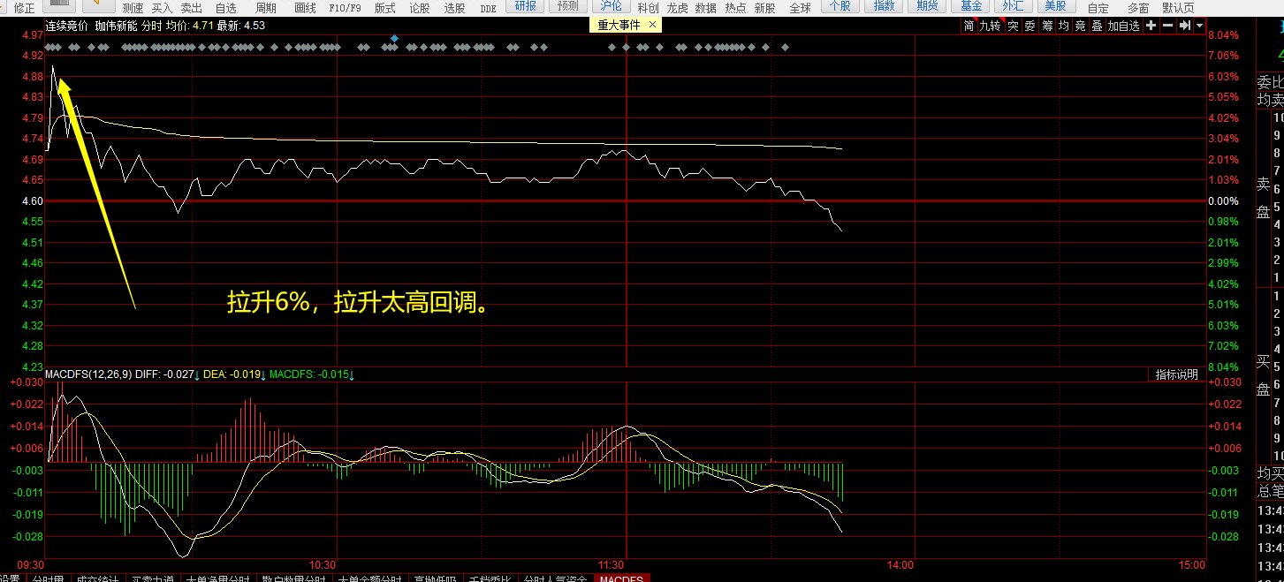
Task: Open the dropdown arrow beside chart controls
Action: click(x=1199, y=26)
